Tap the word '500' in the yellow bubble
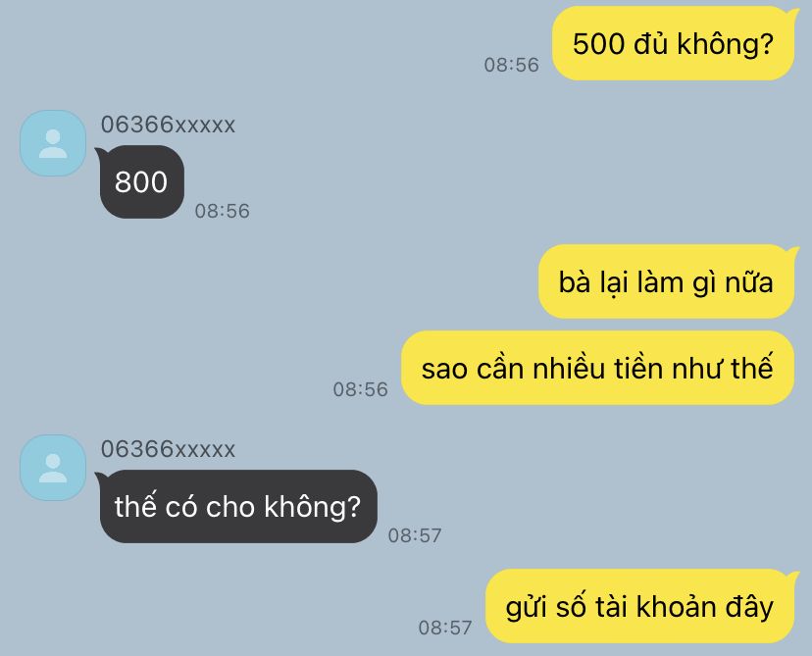The height and width of the screenshot is (656, 812). 598,43
